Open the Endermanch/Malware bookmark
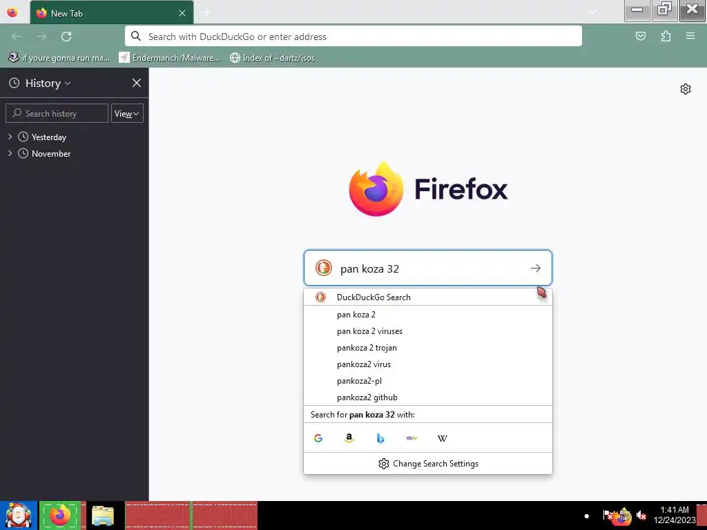 point(169,58)
